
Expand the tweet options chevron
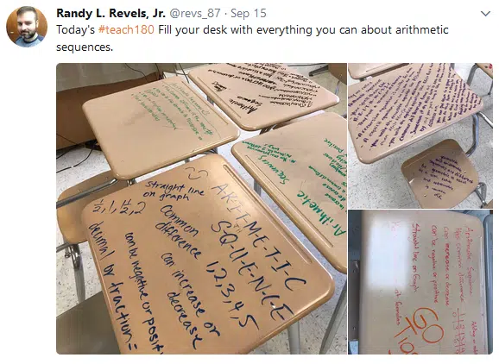(485, 14)
